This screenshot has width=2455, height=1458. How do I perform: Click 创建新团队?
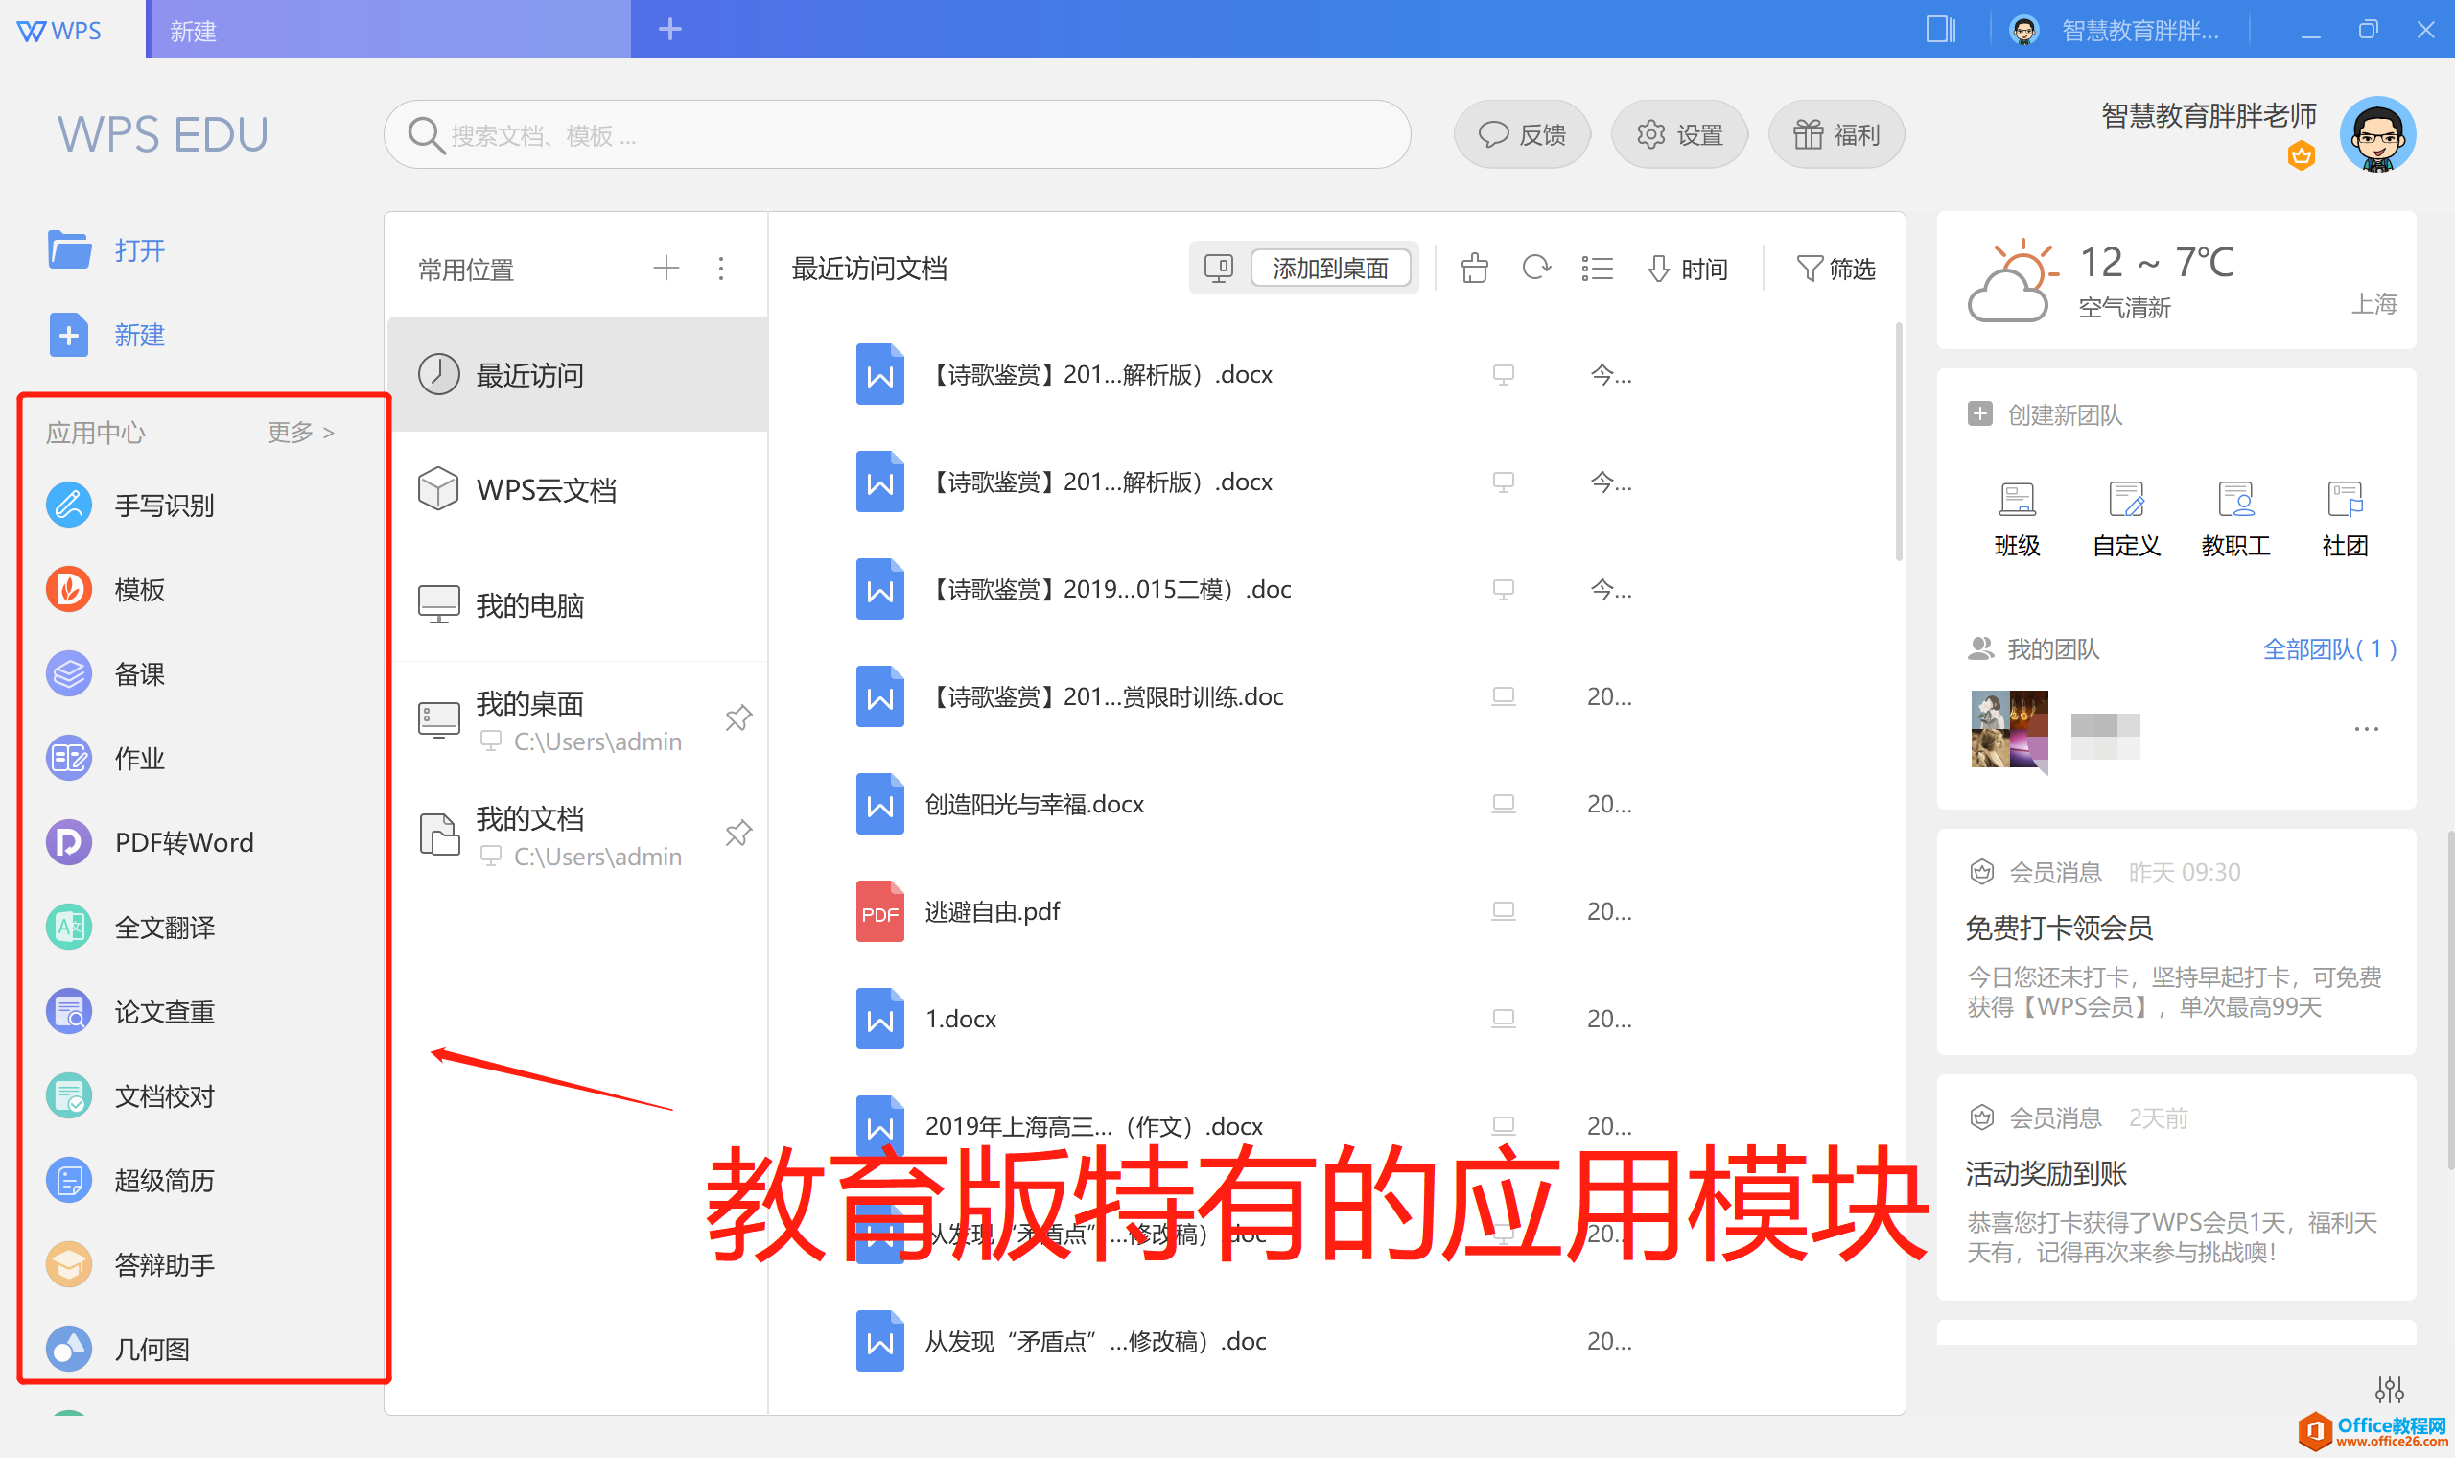2046,414
